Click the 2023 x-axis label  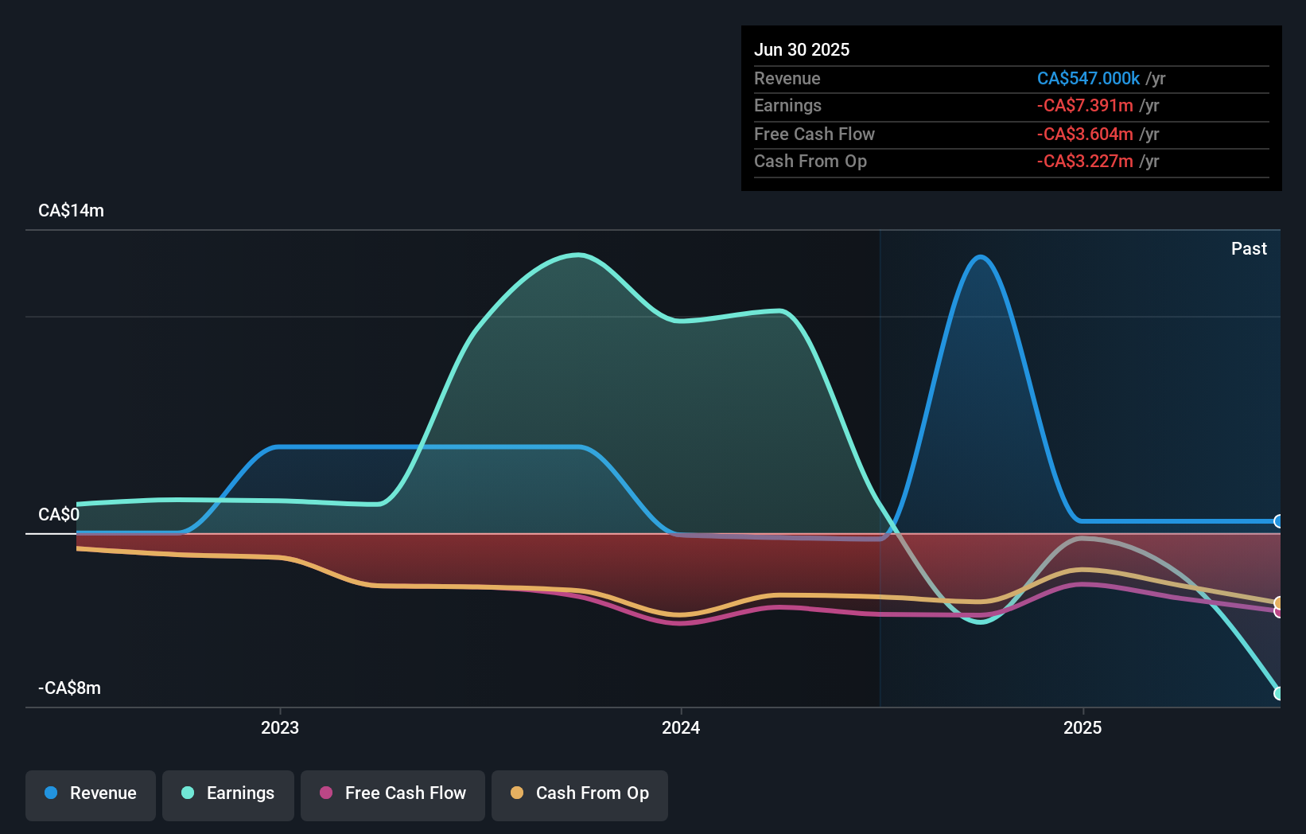[x=280, y=727]
